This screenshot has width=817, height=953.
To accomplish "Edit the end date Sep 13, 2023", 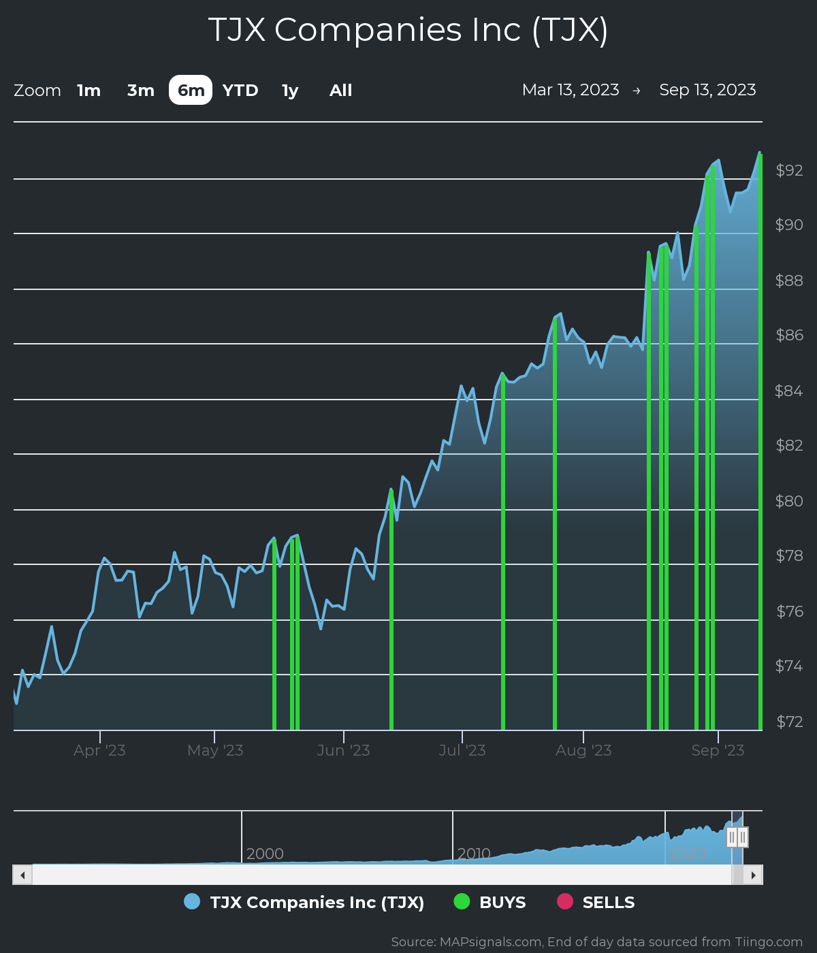I will click(707, 90).
